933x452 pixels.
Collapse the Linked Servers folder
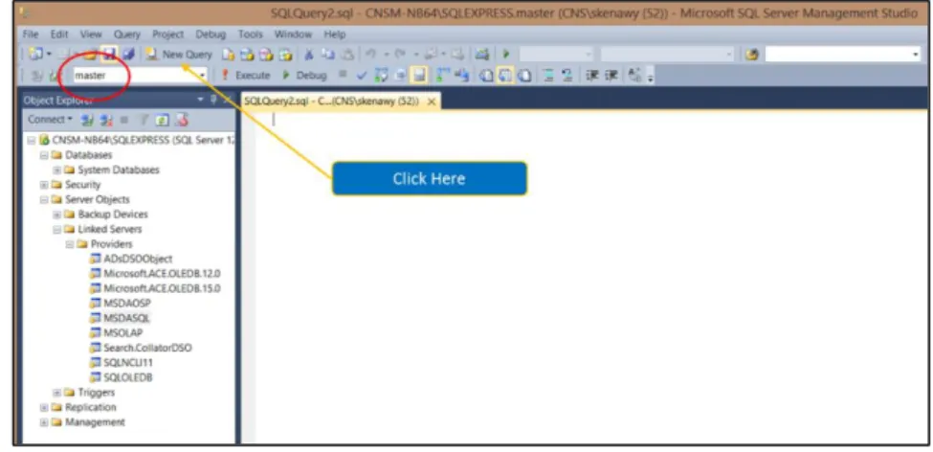click(x=56, y=229)
